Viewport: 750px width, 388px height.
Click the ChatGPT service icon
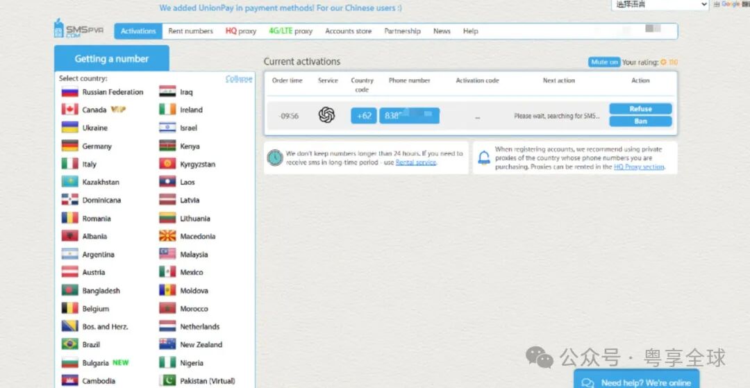click(x=326, y=115)
